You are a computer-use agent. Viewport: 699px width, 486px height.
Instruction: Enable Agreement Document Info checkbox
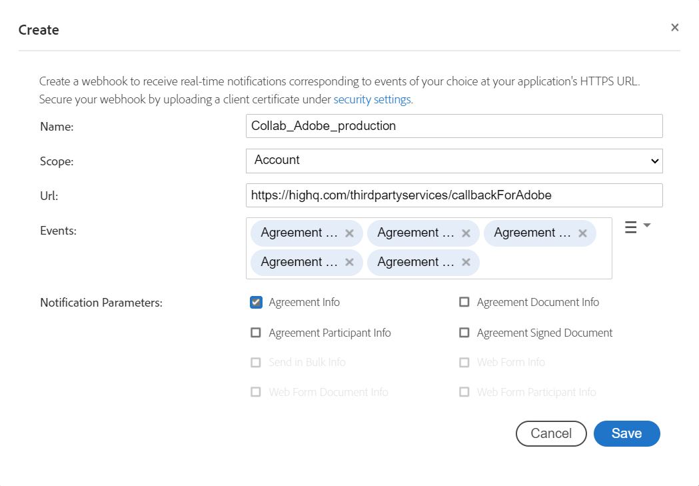pos(464,303)
